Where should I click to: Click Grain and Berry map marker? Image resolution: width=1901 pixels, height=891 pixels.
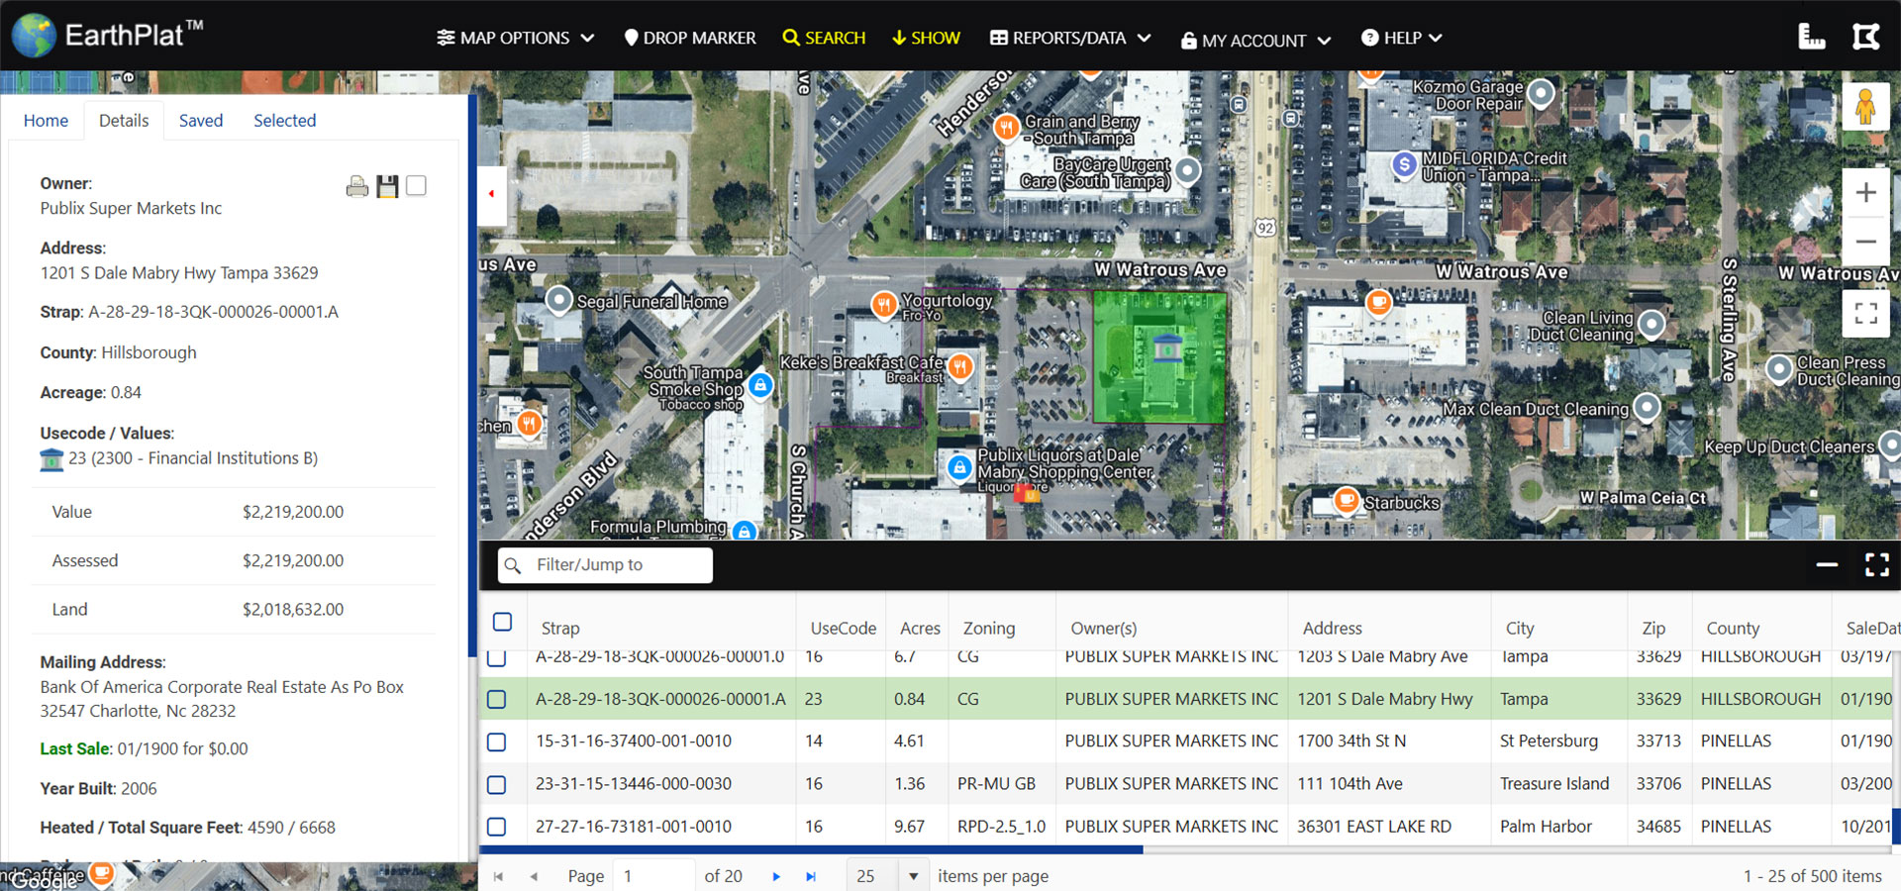point(1006,127)
